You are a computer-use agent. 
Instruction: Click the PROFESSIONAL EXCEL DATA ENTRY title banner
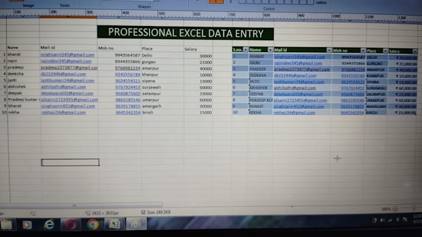click(186, 33)
